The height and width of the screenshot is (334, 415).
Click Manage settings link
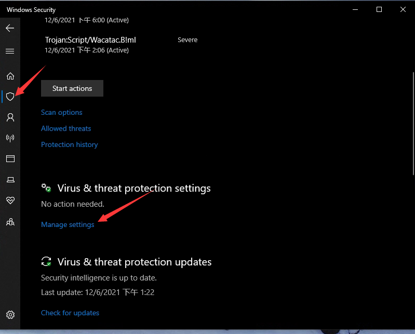68,224
